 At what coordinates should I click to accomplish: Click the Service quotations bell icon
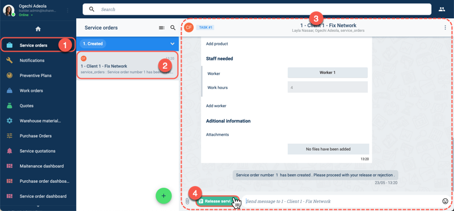(10, 151)
